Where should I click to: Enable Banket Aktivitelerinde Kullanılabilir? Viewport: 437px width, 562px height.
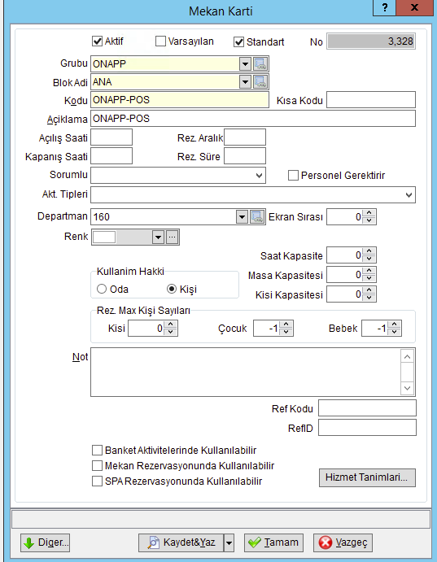pyautogui.click(x=97, y=450)
